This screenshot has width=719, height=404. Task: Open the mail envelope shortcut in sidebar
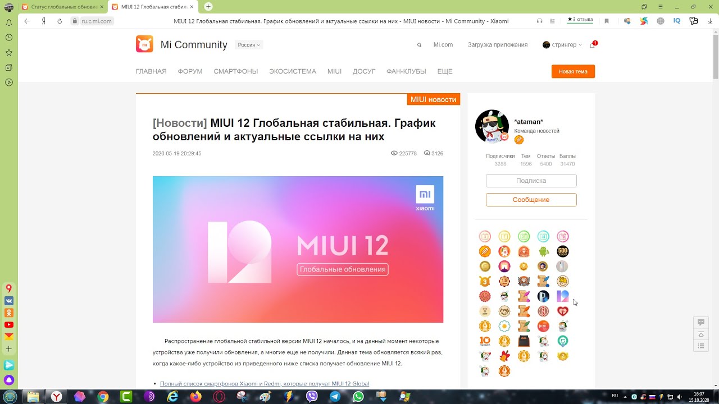point(9,337)
